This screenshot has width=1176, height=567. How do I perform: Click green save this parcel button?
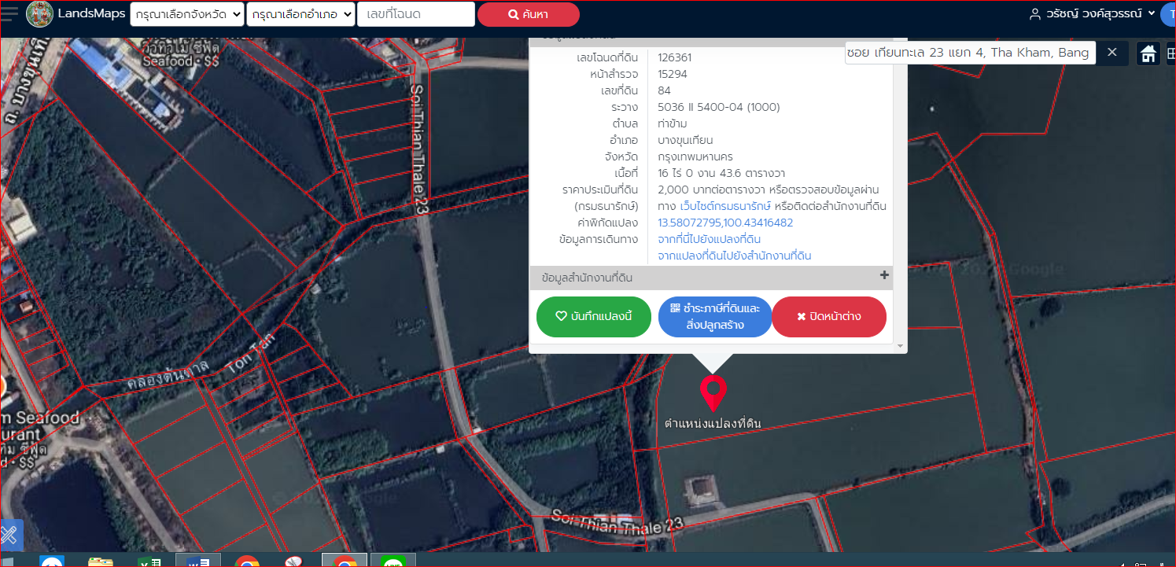click(x=594, y=317)
